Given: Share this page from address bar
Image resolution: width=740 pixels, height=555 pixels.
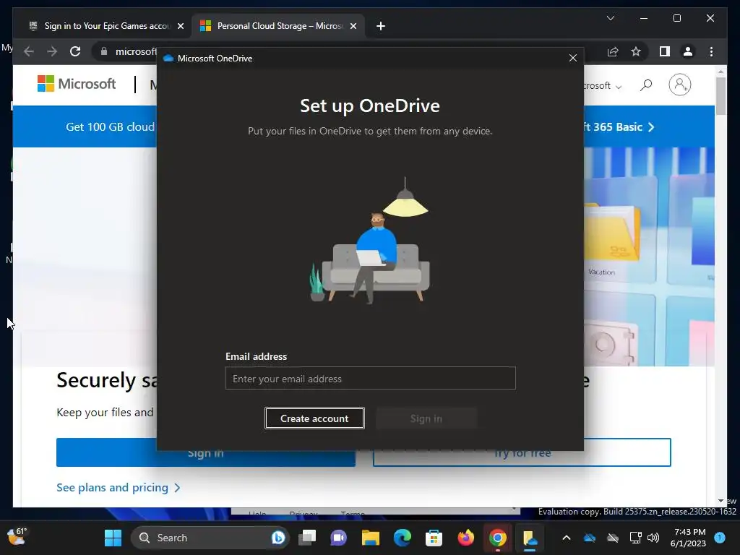Looking at the screenshot, I should click(x=613, y=51).
